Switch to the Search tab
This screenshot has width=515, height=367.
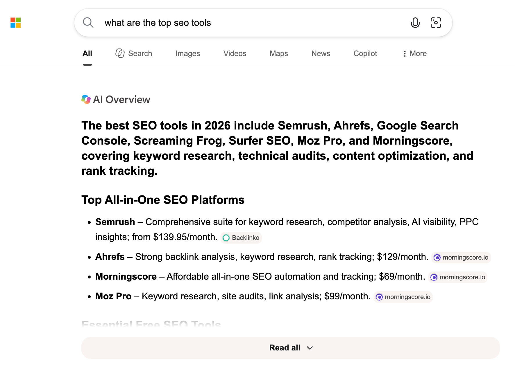click(x=134, y=53)
